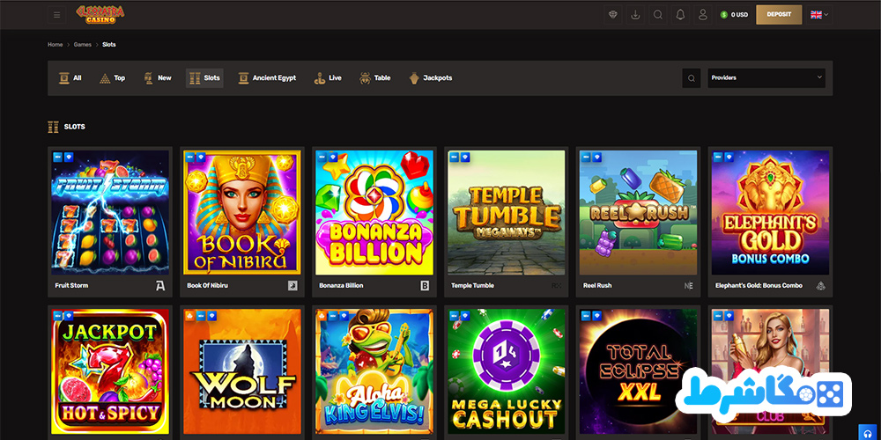The height and width of the screenshot is (440, 881).
Task: Select the Ancient Egypt category tab
Action: pyautogui.click(x=267, y=78)
